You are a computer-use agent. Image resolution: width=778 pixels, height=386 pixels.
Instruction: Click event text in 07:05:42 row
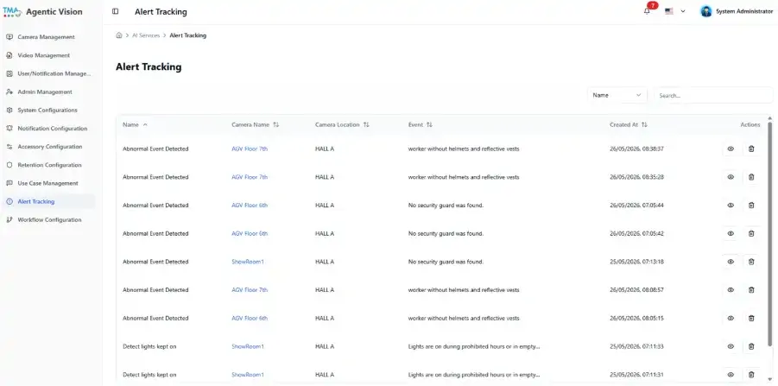pos(446,234)
